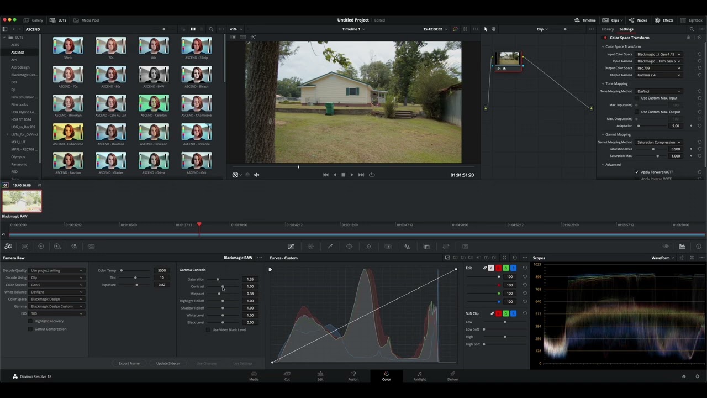Open the Blur palette icon
This screenshot has width=707, height=398.
407,247
